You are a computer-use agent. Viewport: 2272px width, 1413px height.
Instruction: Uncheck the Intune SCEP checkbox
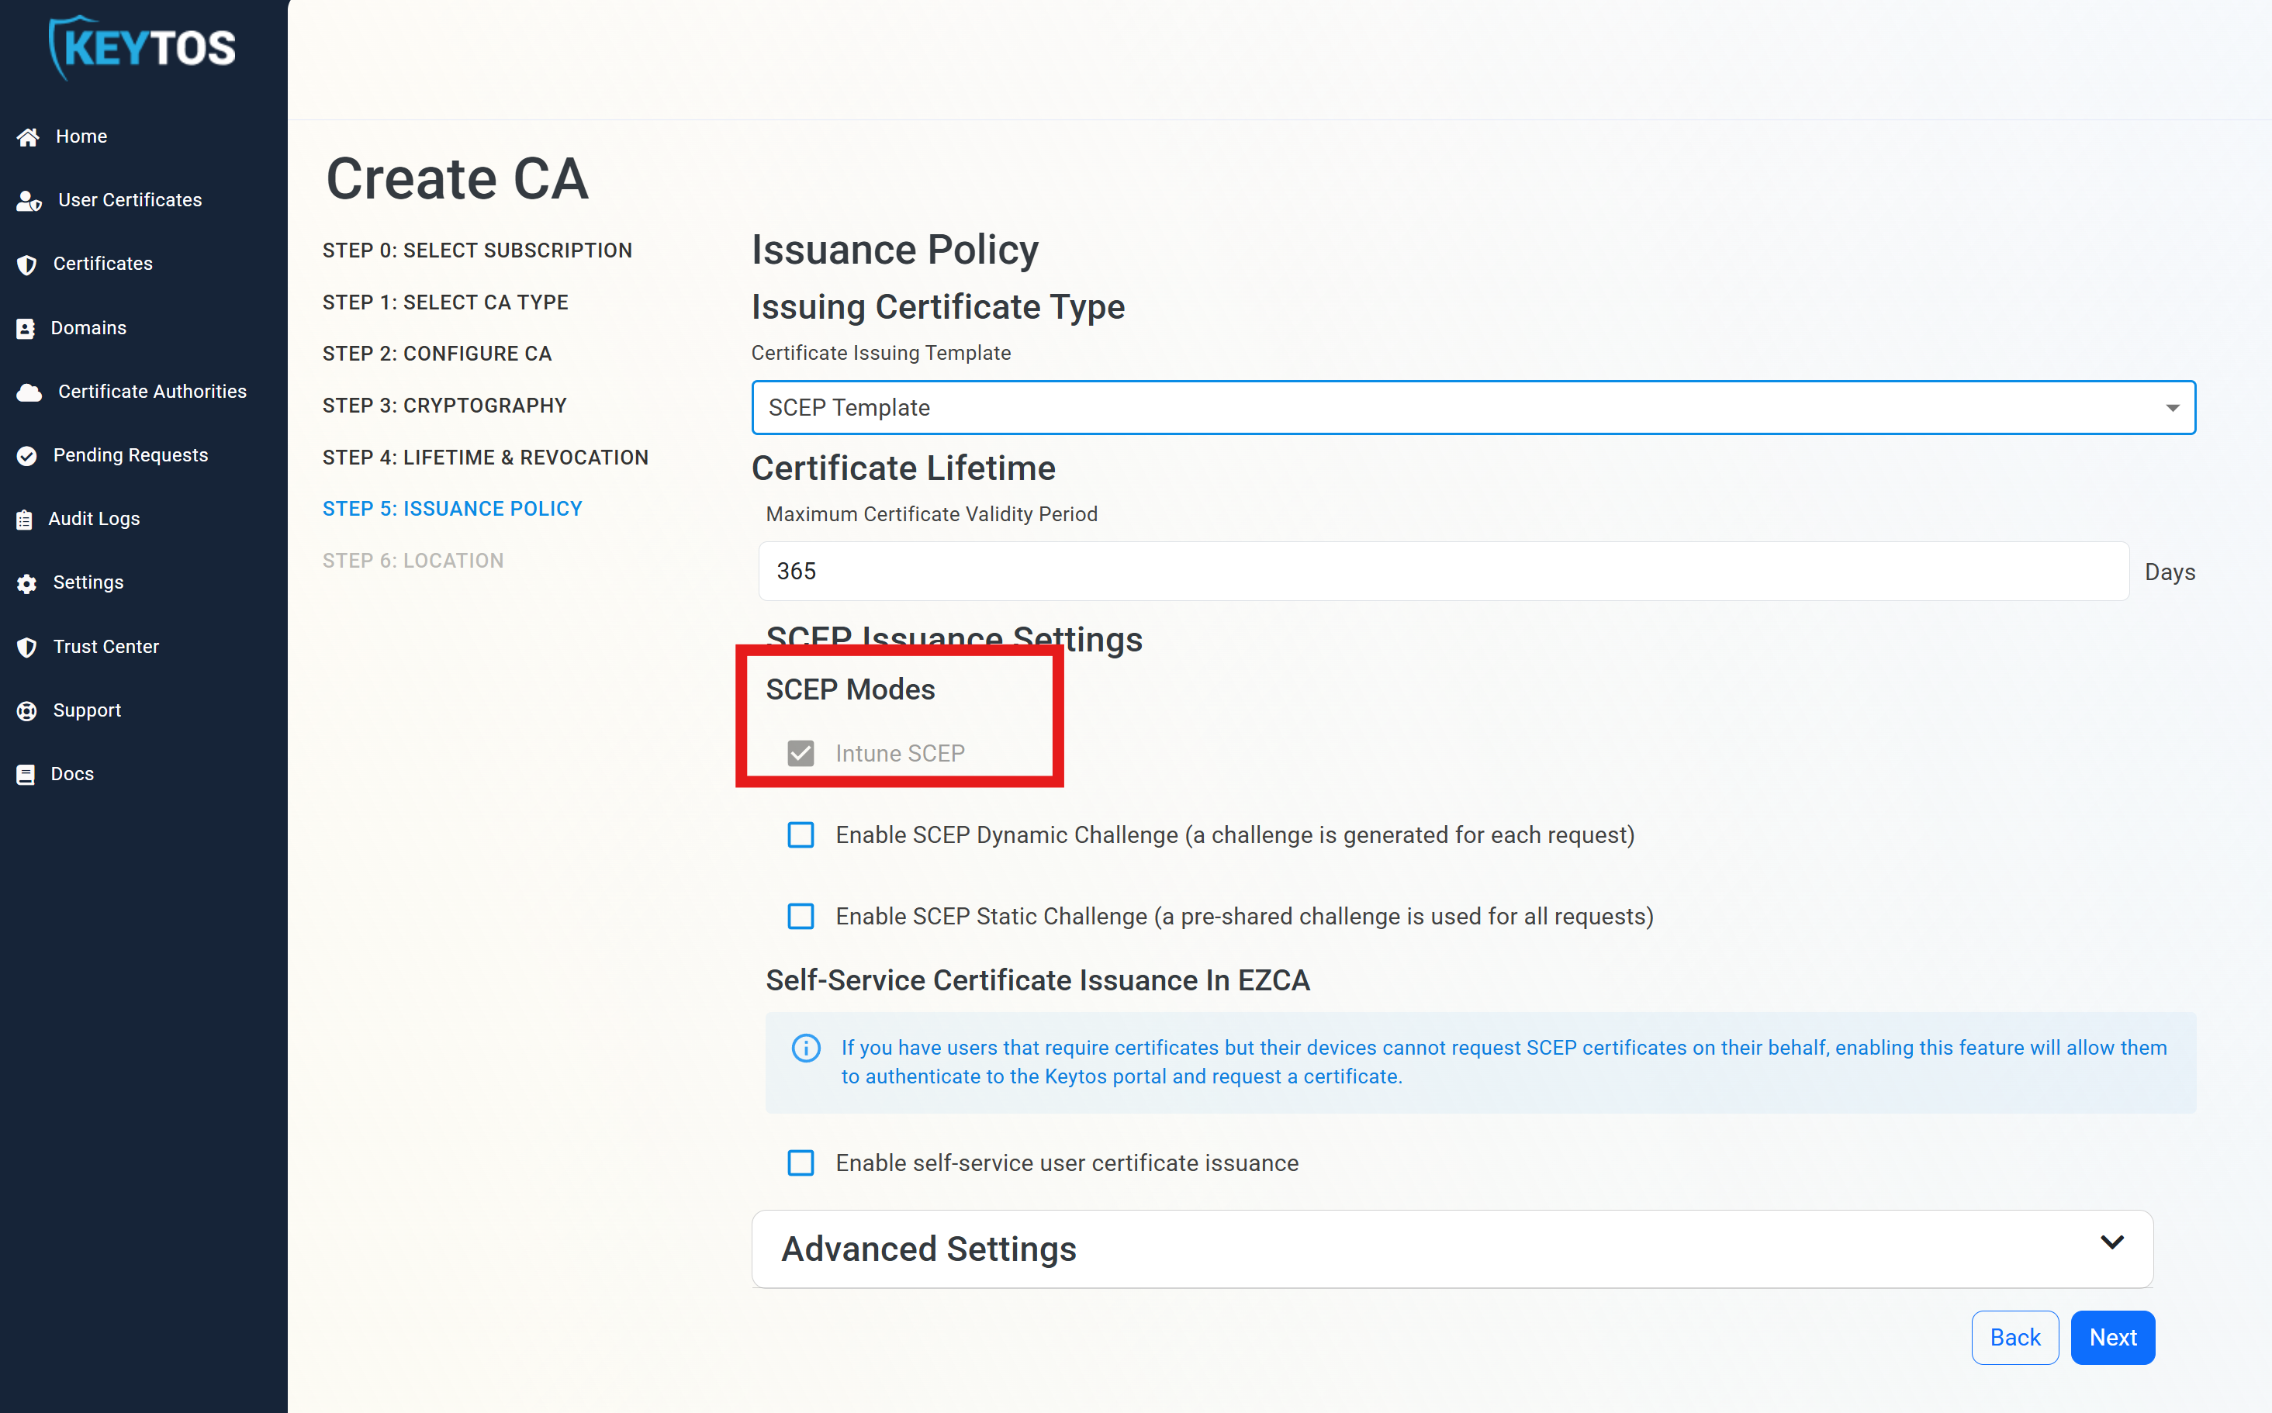[x=801, y=752]
